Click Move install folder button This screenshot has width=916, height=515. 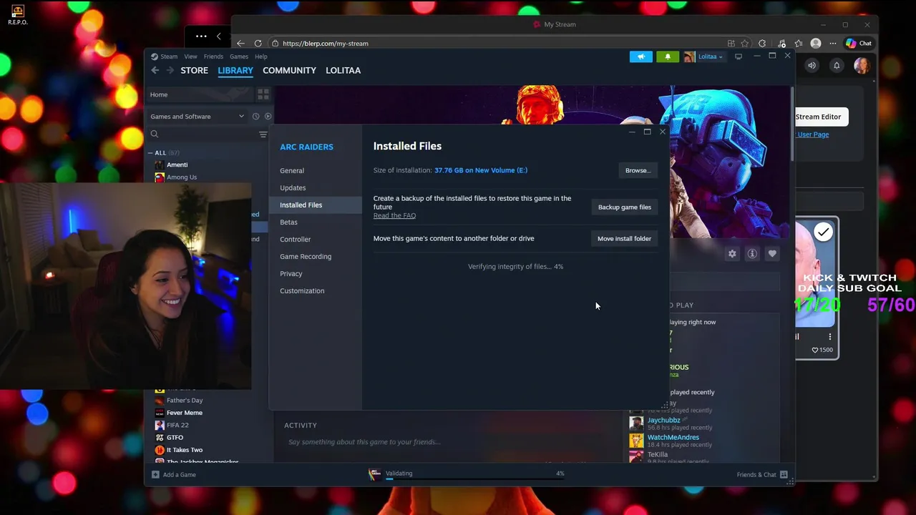pos(624,239)
